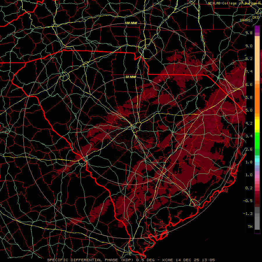Pick the bright yellow color bar segment
This screenshot has width=262, height=262.
pyautogui.click(x=257, y=125)
